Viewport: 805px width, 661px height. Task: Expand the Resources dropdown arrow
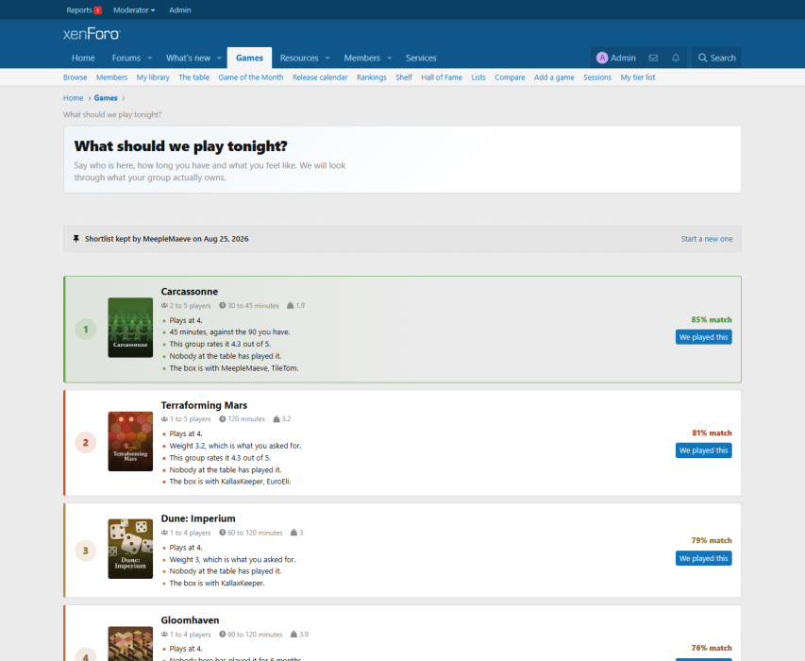point(327,58)
